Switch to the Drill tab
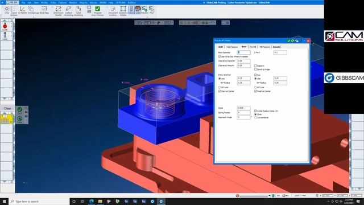This screenshot has width=364, height=205. coord(221,47)
